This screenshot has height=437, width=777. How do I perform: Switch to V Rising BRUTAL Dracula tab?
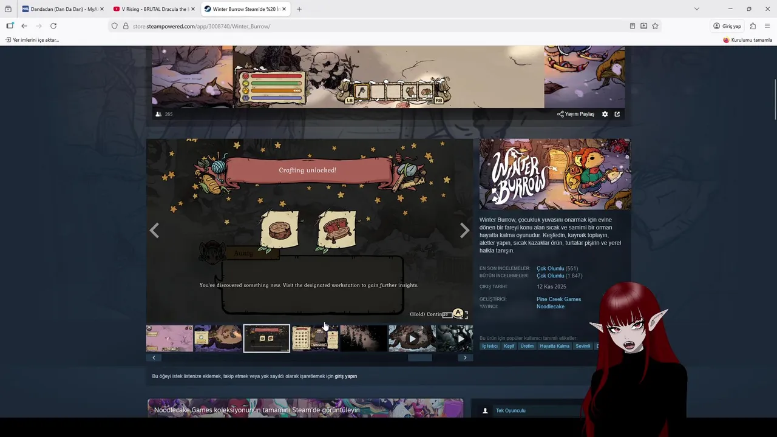pos(154,9)
